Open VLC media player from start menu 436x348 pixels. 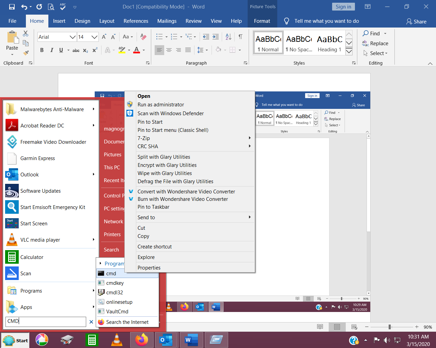(x=50, y=240)
